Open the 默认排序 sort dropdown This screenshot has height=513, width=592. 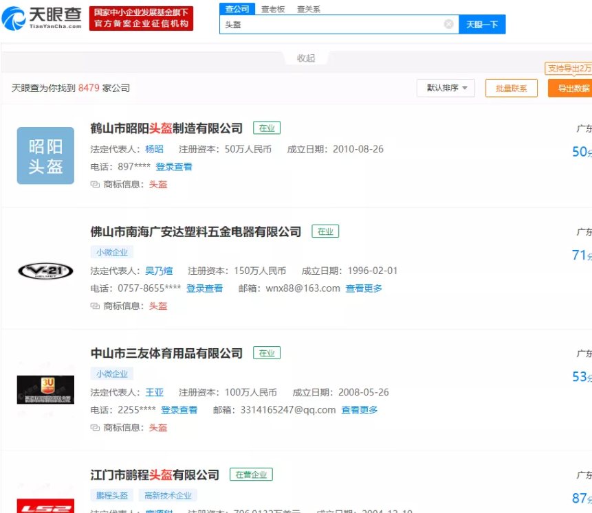click(x=446, y=88)
